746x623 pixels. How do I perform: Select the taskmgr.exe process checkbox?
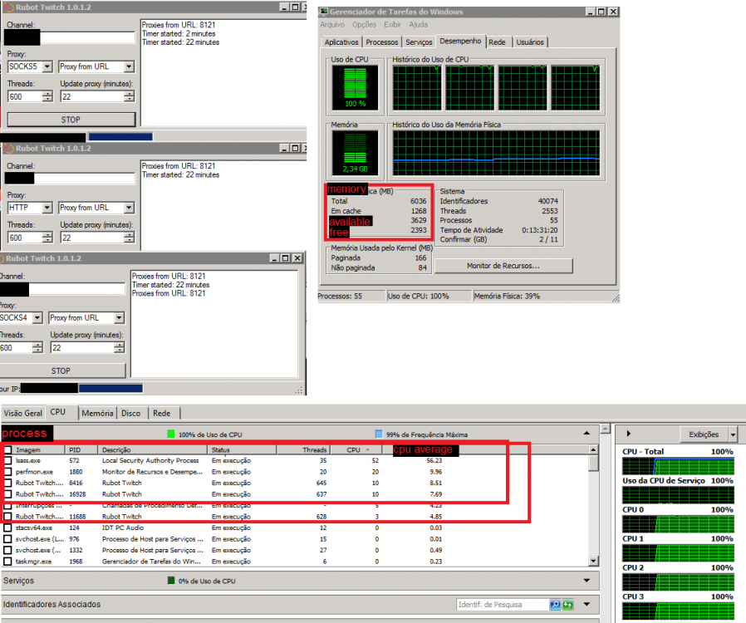[8, 562]
